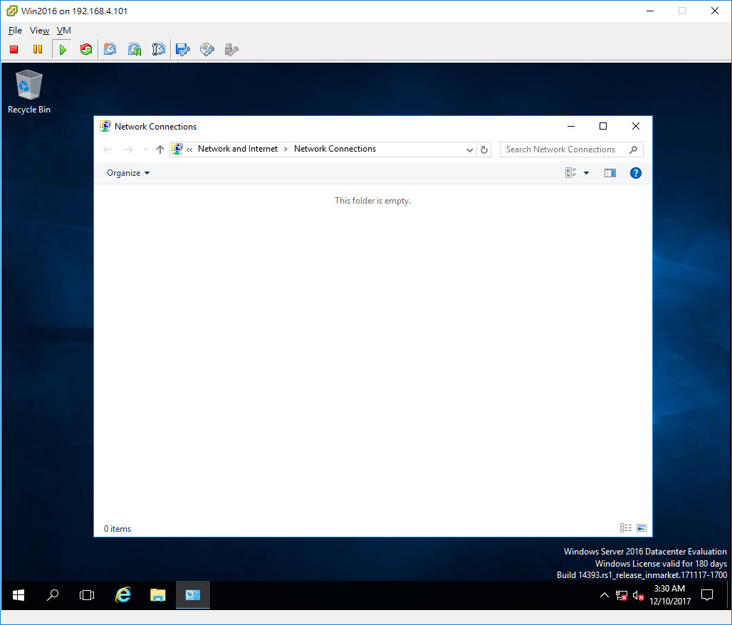Click the Network Connections breadcrumb
The height and width of the screenshot is (625, 732).
[x=335, y=149]
